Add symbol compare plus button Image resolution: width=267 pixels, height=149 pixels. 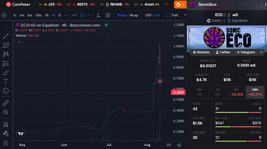[x=4, y=15]
